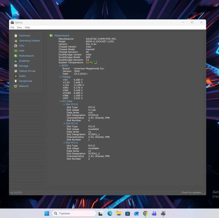The width and height of the screenshot is (219, 218).
Task: Click the Motherboard header icon in main panel
Action: click(51, 36)
